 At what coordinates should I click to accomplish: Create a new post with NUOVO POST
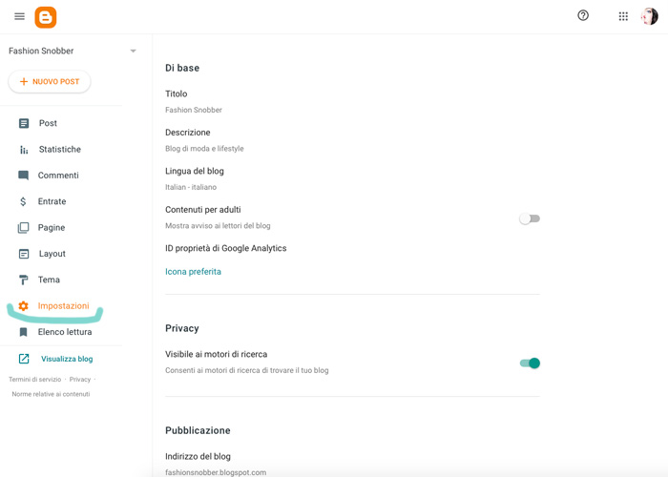[x=50, y=81]
